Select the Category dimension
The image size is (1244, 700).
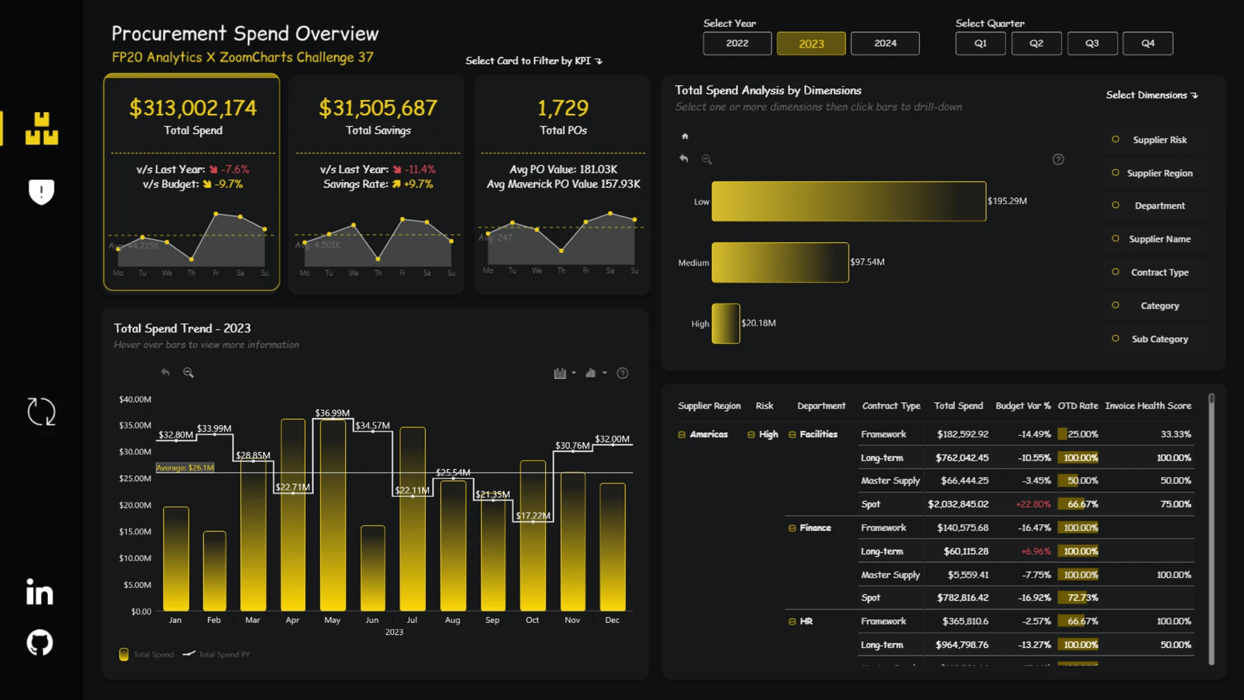[1154, 306]
